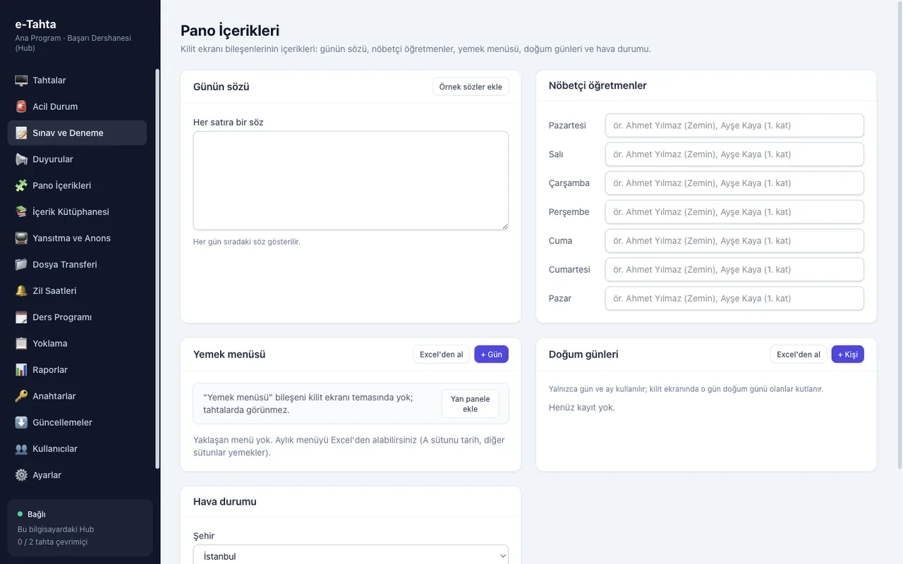Click the + Kişi button
The height and width of the screenshot is (564, 903).
click(847, 355)
